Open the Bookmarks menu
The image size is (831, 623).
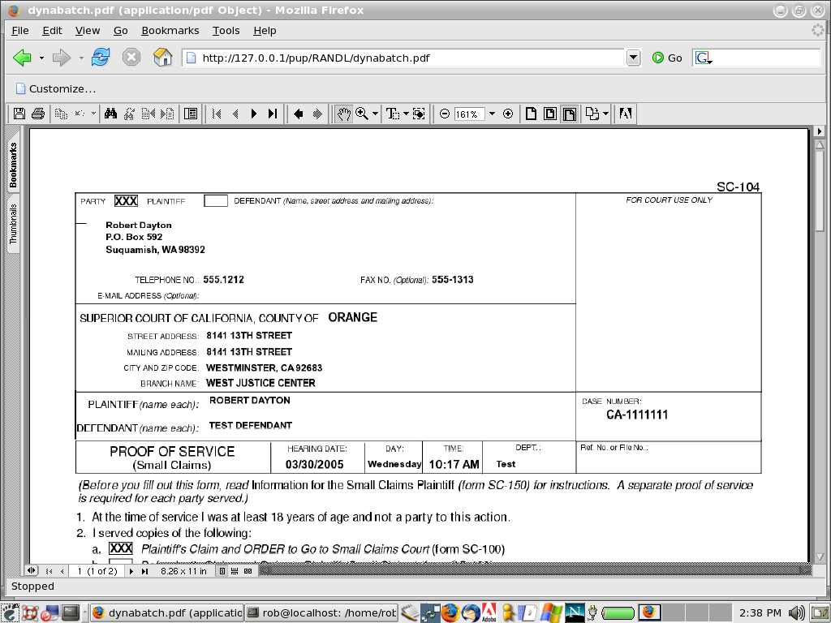coord(170,30)
